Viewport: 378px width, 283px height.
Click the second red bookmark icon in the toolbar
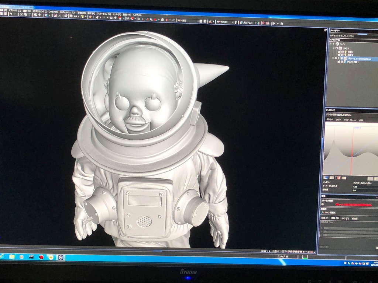pyautogui.click(x=267, y=23)
